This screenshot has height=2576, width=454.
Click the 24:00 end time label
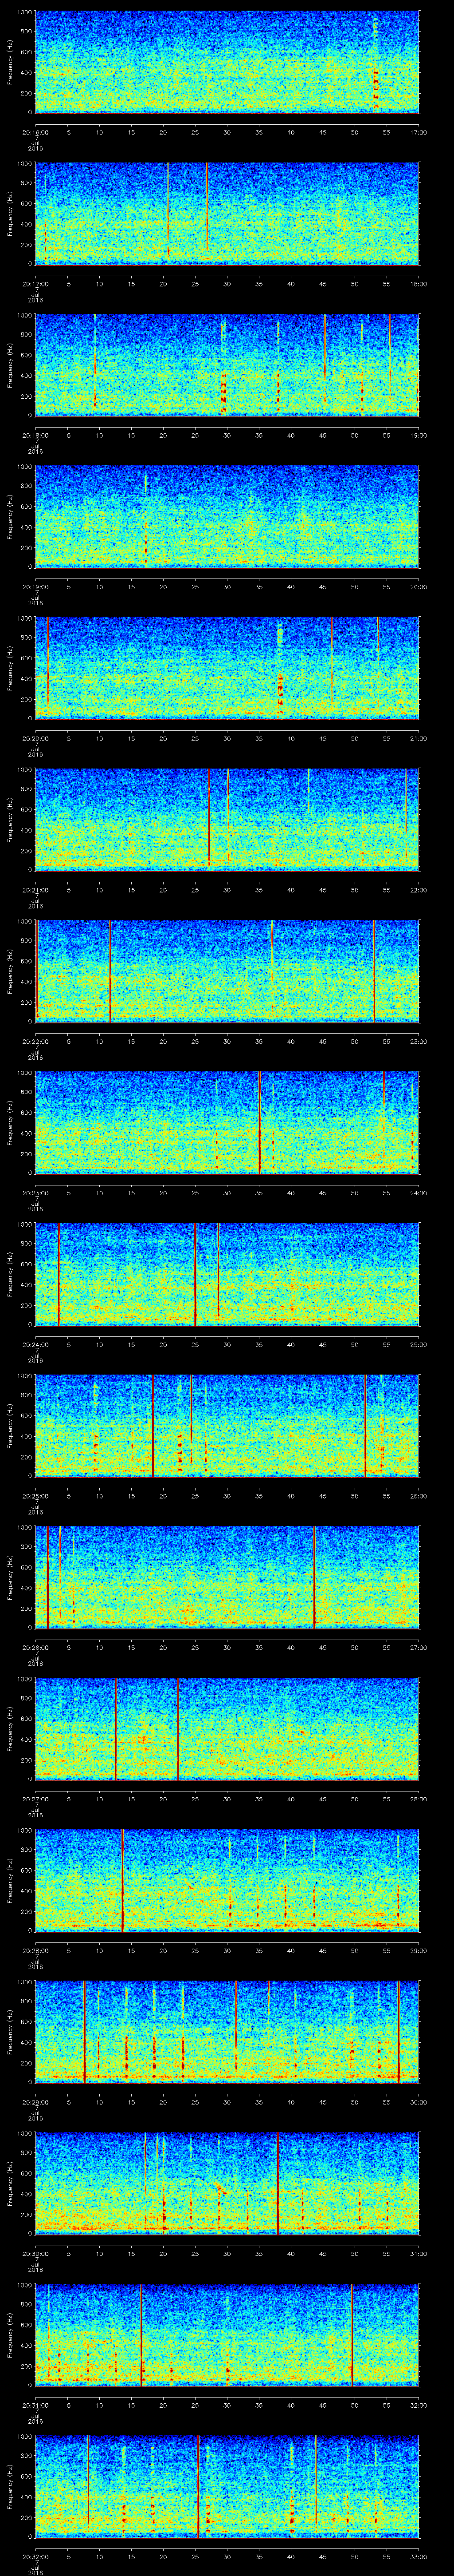tap(418, 1192)
